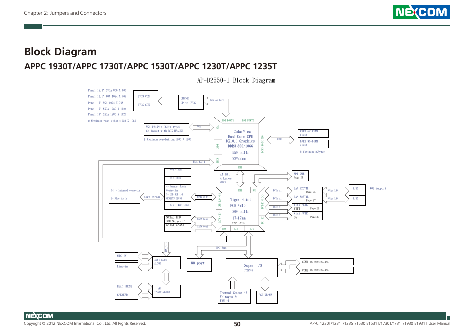This screenshot has width=474, height=333.
Task: Click the 'SPI 2MB Page 21' box
Action: (300, 176)
